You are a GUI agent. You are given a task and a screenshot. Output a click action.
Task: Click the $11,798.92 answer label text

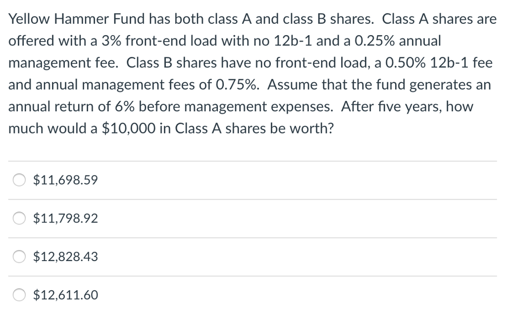point(65,218)
